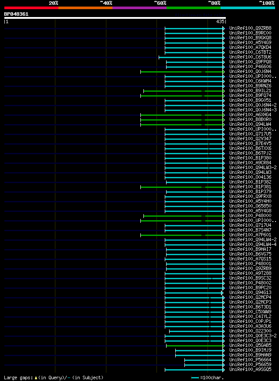Click the green ~80% legend segment
This screenshot has width=279, height=381.
coord(194,8)
